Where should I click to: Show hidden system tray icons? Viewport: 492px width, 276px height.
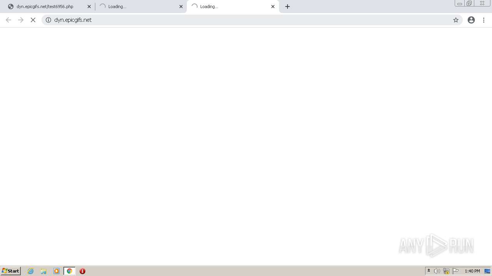(x=429, y=271)
